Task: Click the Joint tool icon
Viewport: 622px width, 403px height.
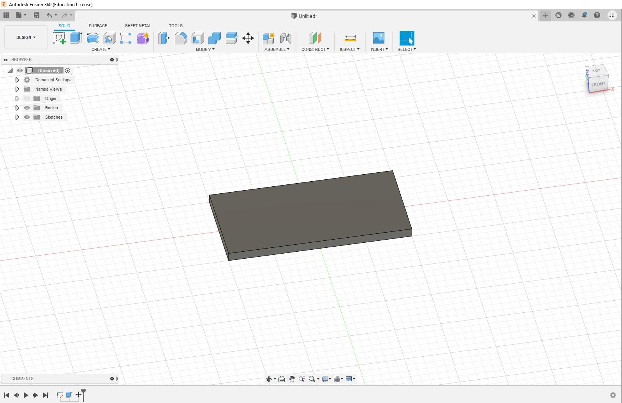Action: tap(286, 38)
